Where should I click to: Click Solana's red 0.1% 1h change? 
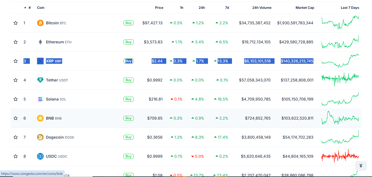[176, 99]
